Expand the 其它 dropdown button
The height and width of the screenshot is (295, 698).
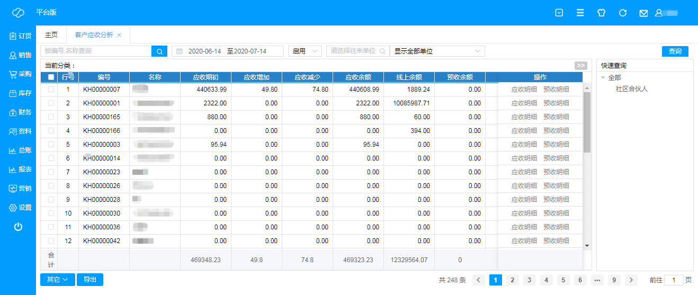point(57,280)
